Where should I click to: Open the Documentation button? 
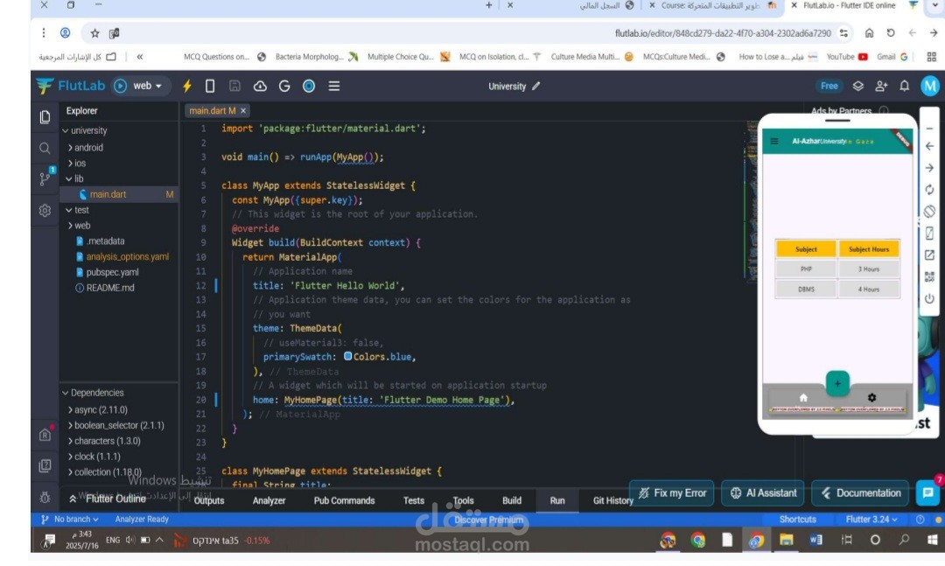coord(860,493)
